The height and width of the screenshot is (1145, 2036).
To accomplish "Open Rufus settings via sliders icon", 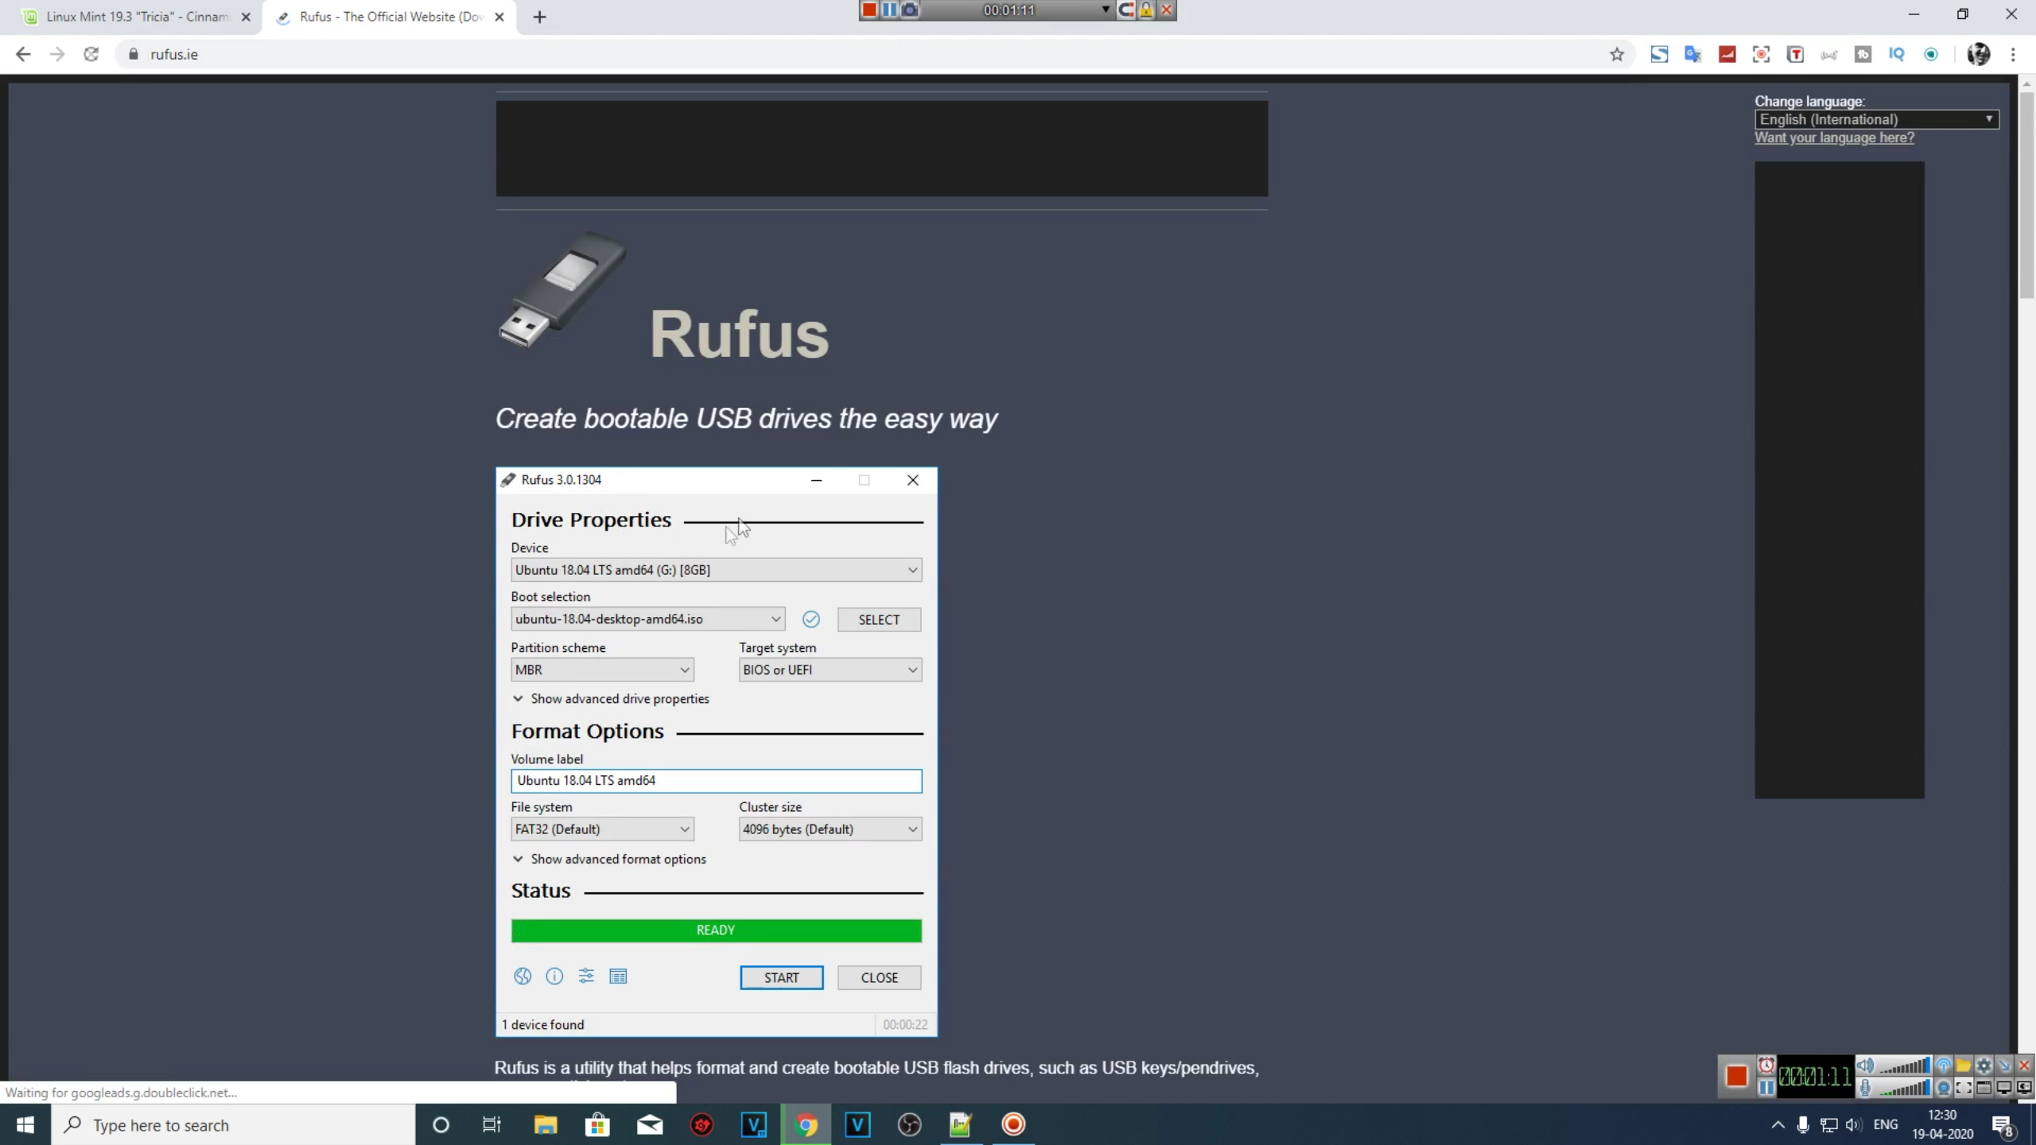I will coord(586,976).
